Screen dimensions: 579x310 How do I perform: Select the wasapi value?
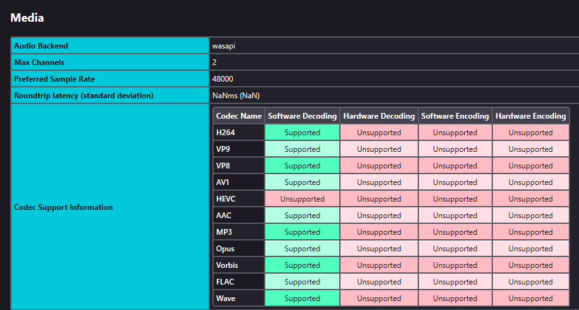tap(224, 46)
